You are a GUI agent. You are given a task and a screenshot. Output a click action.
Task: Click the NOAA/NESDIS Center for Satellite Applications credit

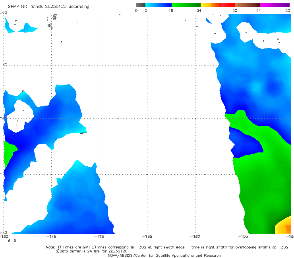(x=164, y=255)
